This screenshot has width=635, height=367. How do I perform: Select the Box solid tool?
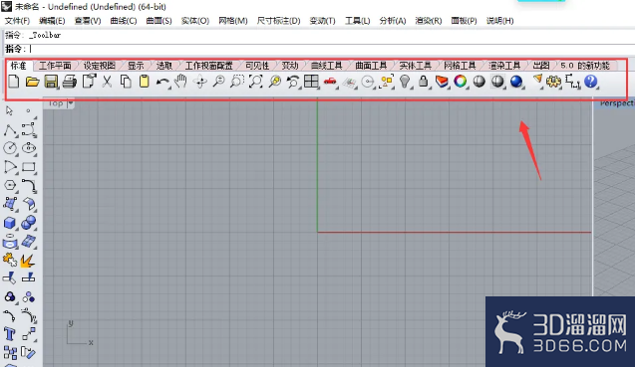pos(10,223)
